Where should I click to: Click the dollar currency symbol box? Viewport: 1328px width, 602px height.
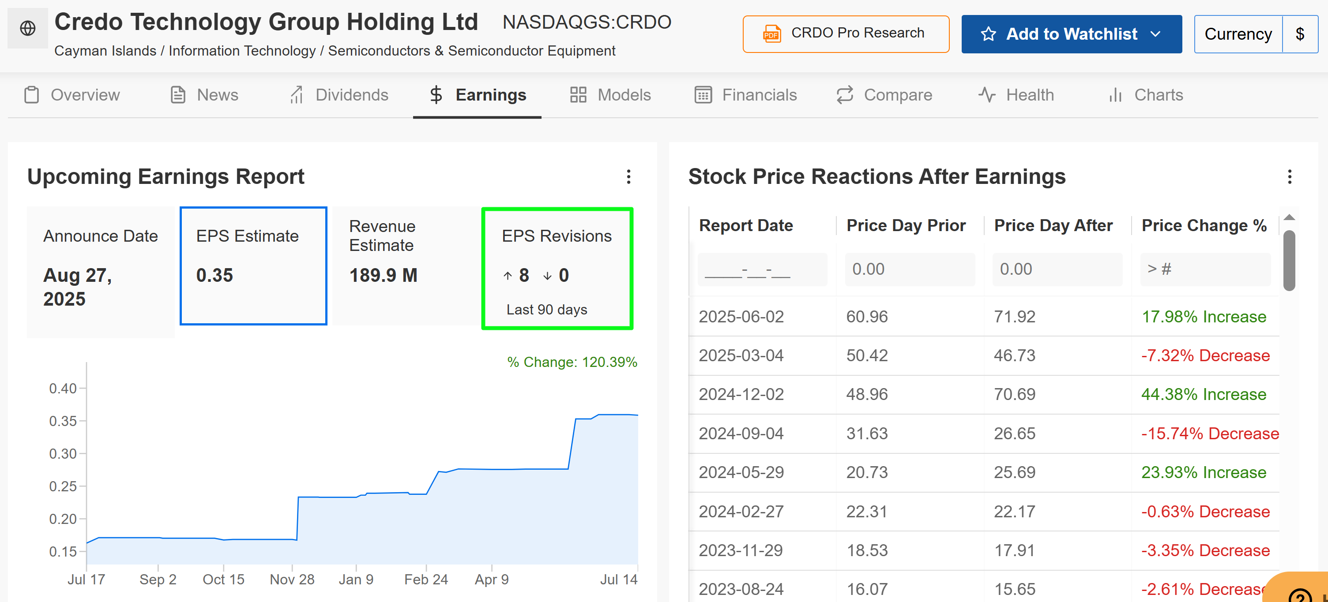[x=1300, y=34]
